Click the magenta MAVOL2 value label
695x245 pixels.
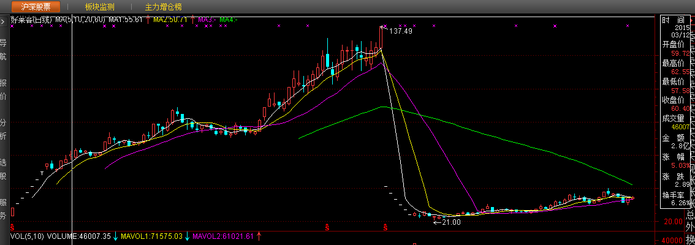224,236
